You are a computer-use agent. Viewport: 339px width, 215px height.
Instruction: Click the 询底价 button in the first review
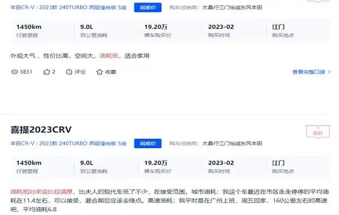147,7
